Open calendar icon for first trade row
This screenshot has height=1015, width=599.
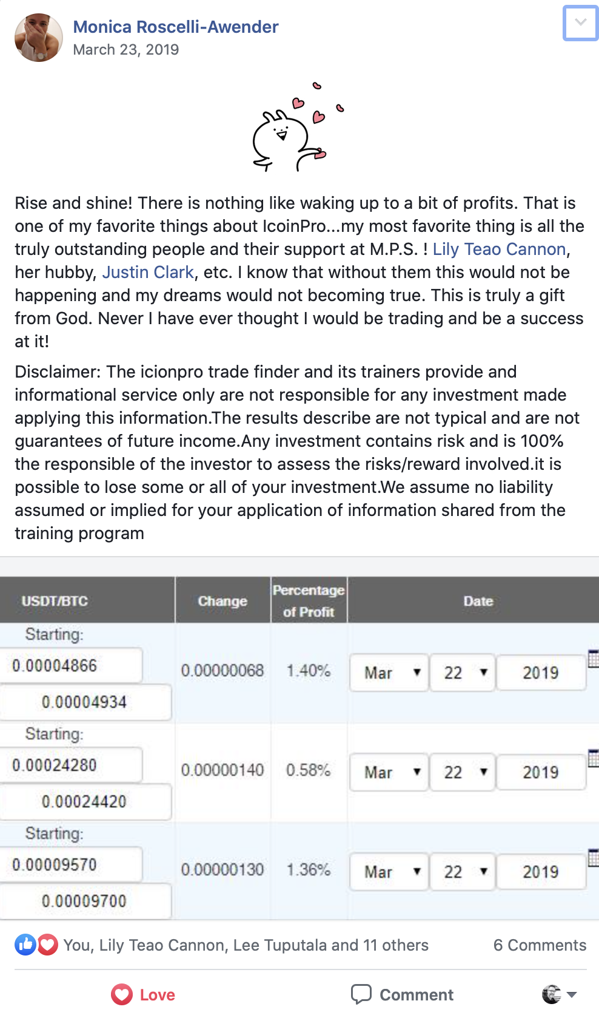coord(594,658)
